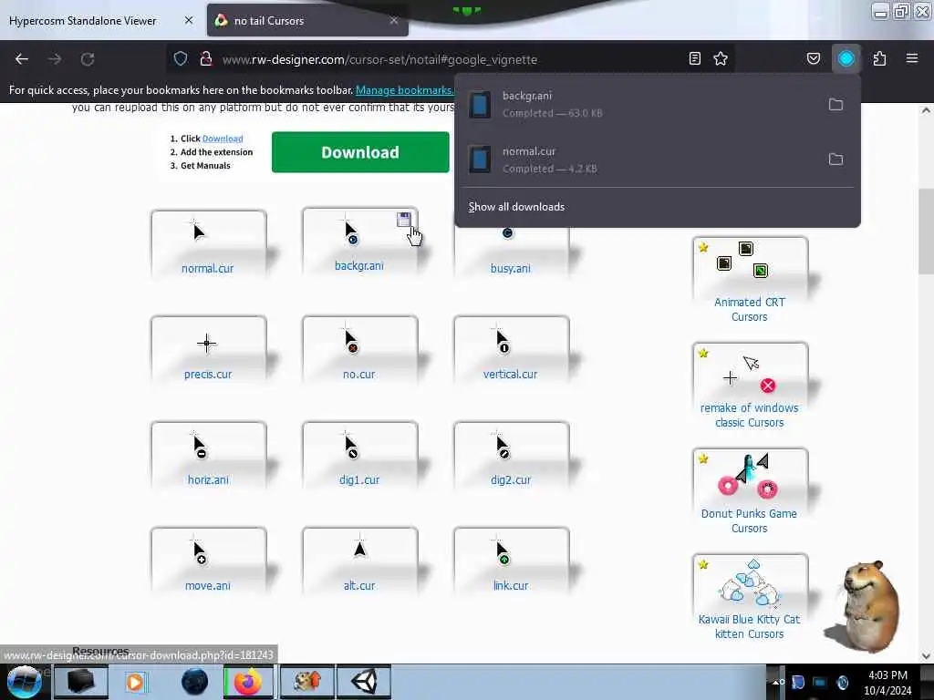
Task: Open Donut Punks Game Cursors set
Action: click(x=750, y=520)
